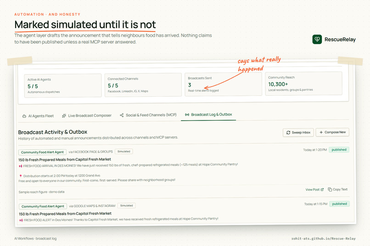Click Copy Text for the Facebook broadcast
Viewport: 370px width, 246px height.
pos(338,189)
